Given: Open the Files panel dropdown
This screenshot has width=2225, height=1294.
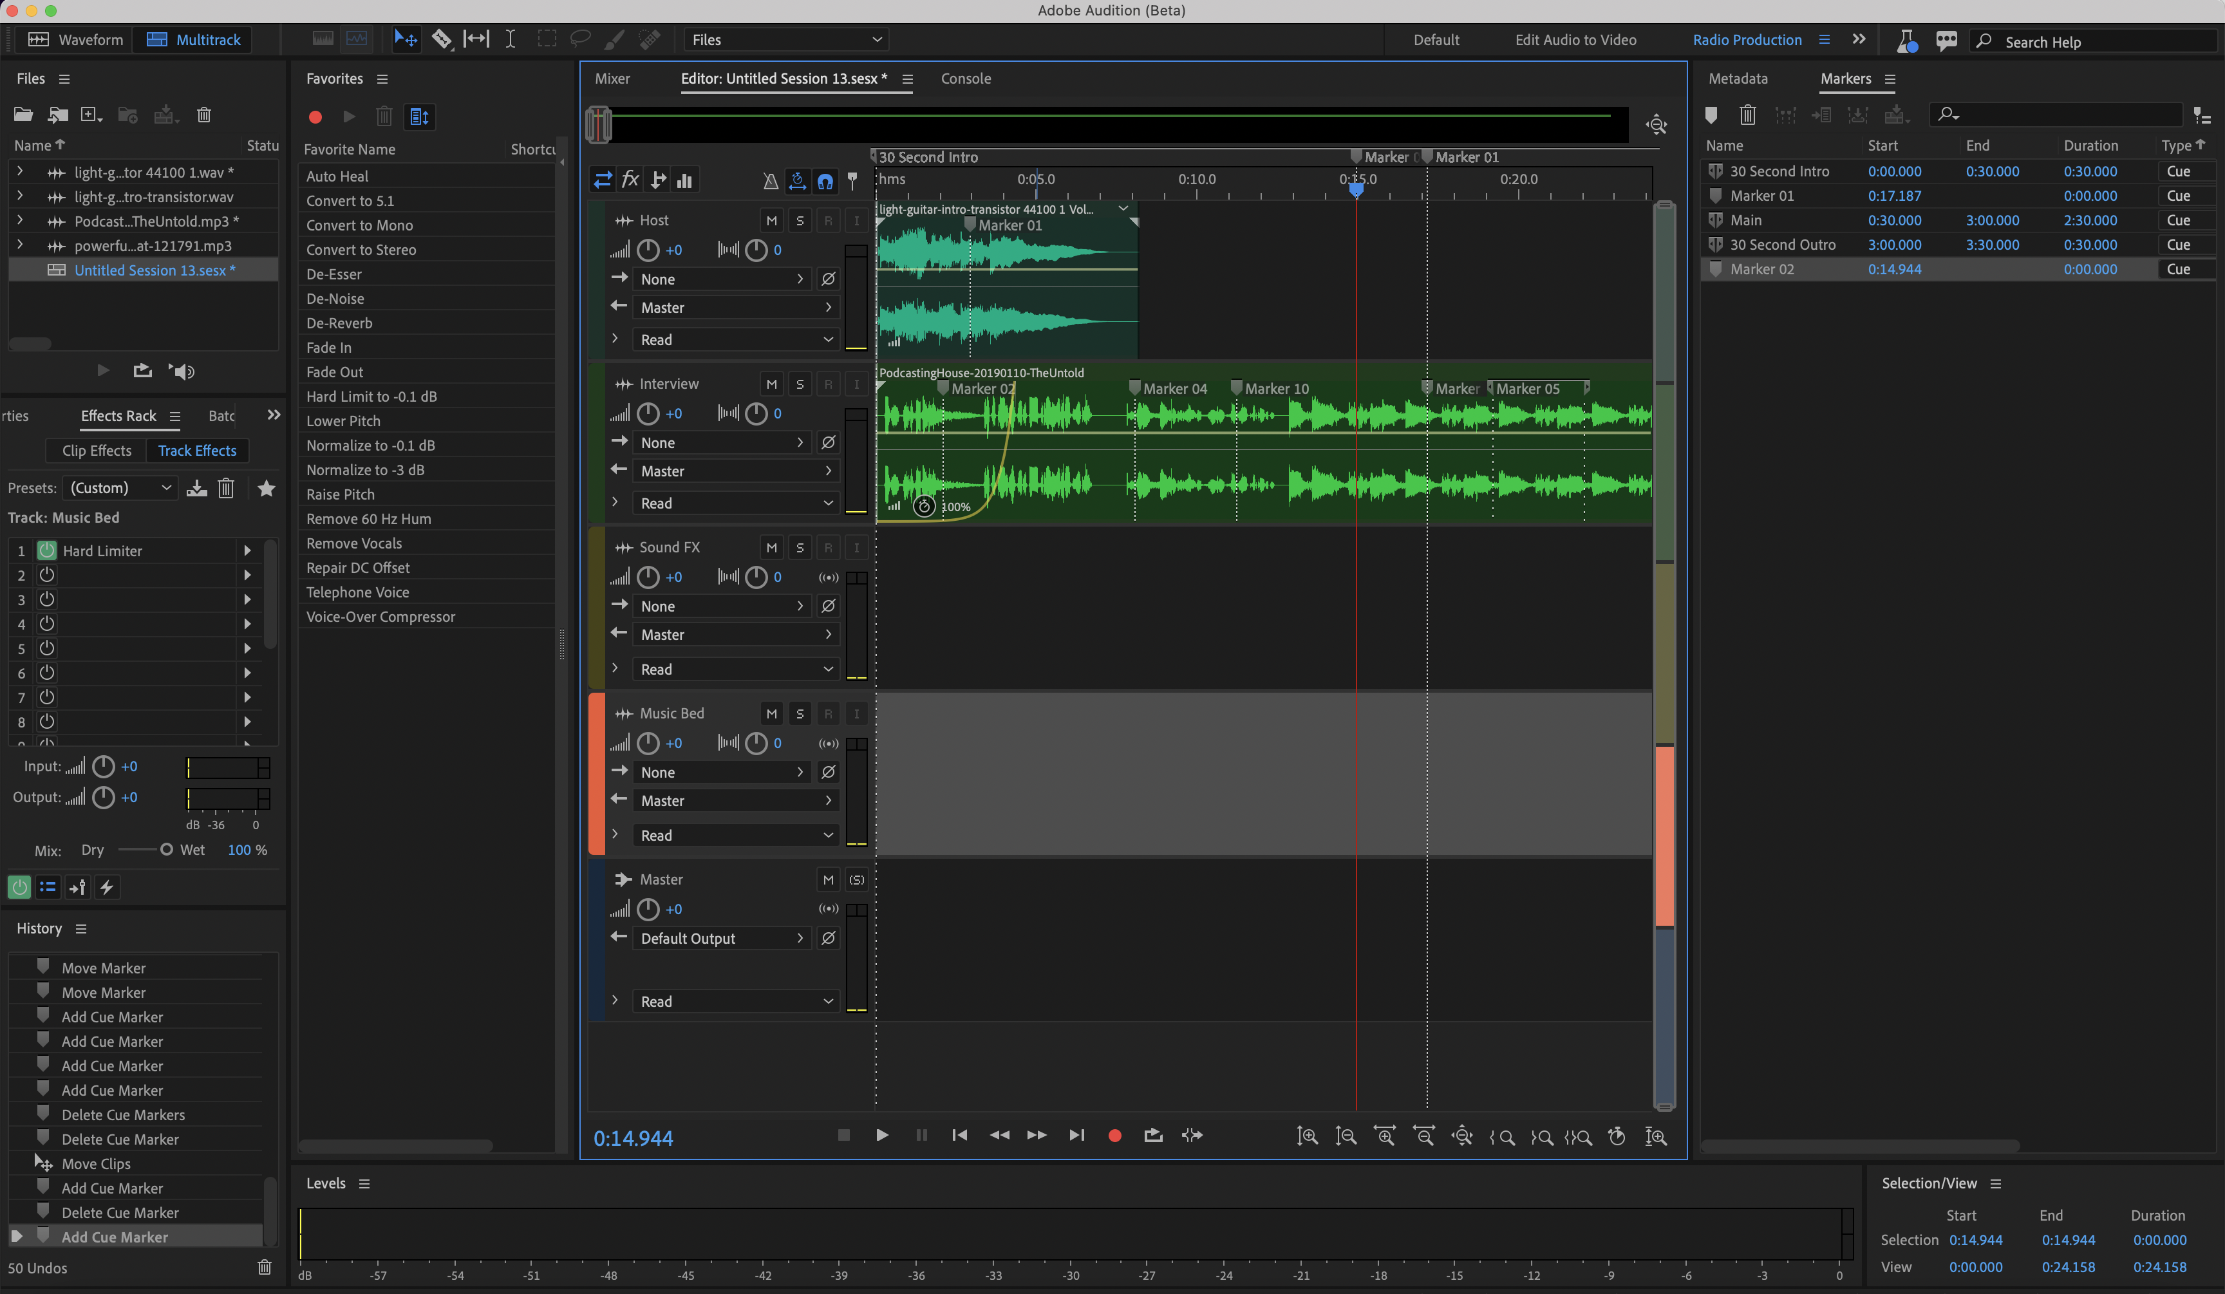Looking at the screenshot, I should pos(784,39).
